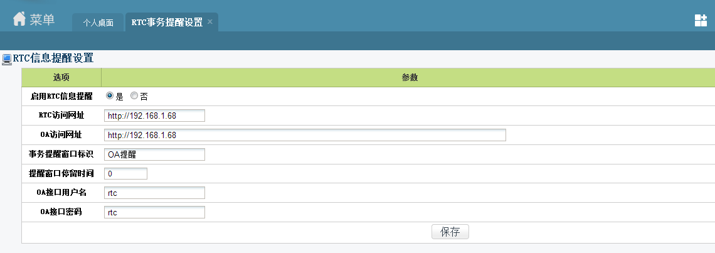The width and height of the screenshot is (715, 253).
Task: Click the 启用RTC信息提醒 row label
Action: (61, 97)
